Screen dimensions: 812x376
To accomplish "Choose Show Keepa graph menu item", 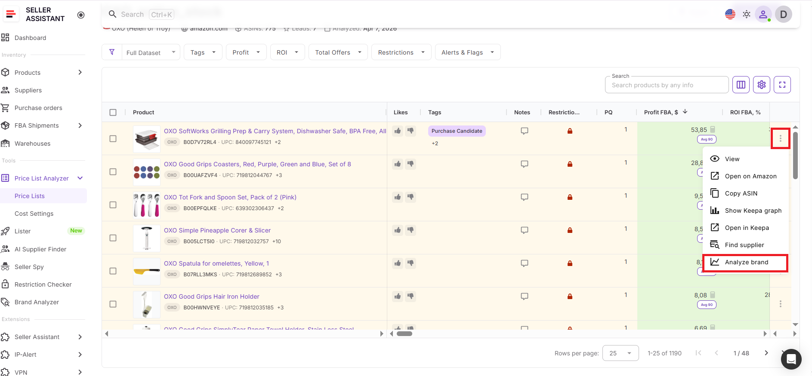I will click(745, 211).
